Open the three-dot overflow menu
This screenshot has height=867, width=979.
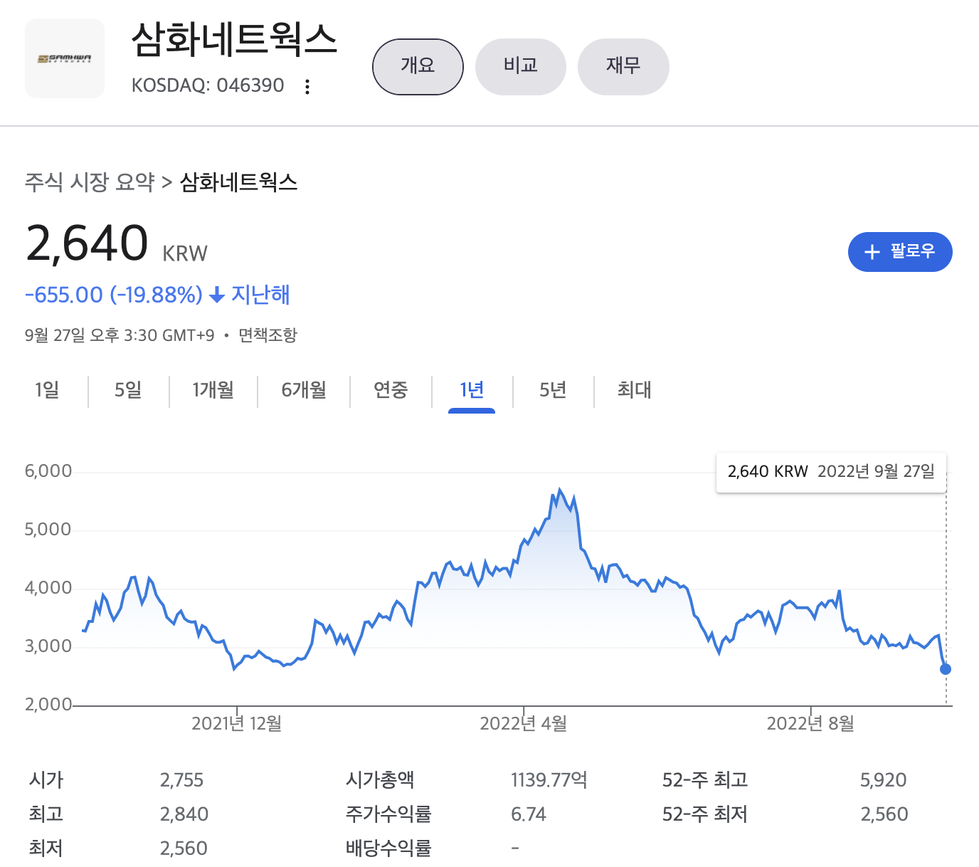pos(307,85)
